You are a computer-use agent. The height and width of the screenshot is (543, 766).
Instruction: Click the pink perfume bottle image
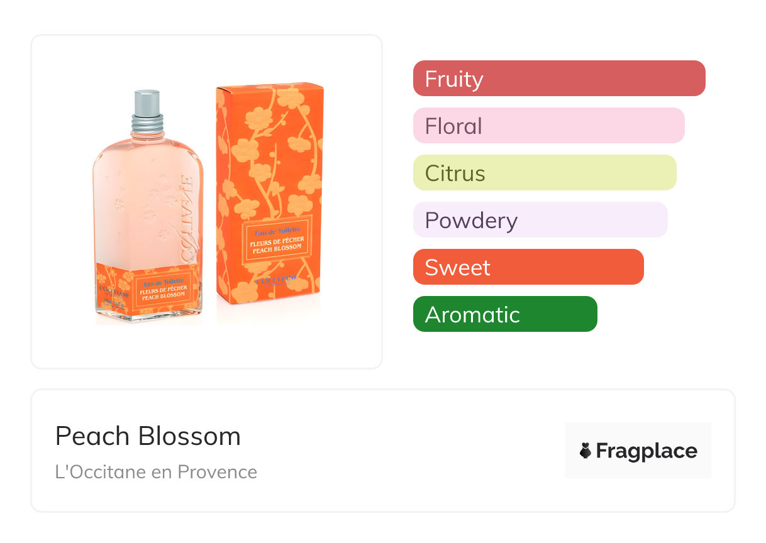pos(148,207)
